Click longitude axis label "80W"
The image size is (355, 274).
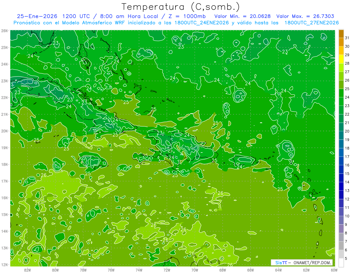tap(55, 270)
